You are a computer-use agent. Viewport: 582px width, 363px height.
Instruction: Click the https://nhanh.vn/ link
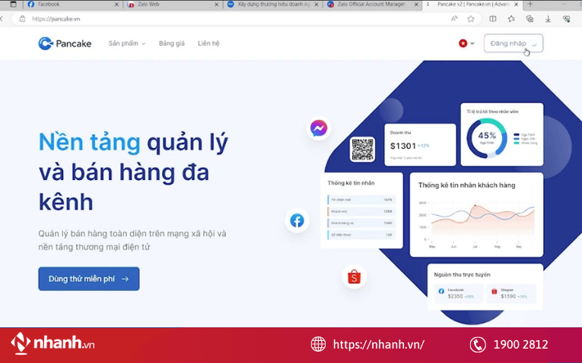coord(379,345)
